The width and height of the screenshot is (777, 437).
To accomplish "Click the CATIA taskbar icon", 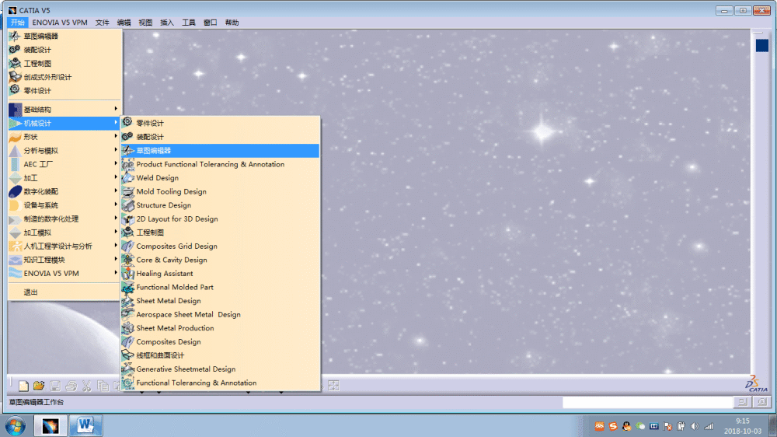I will click(50, 425).
